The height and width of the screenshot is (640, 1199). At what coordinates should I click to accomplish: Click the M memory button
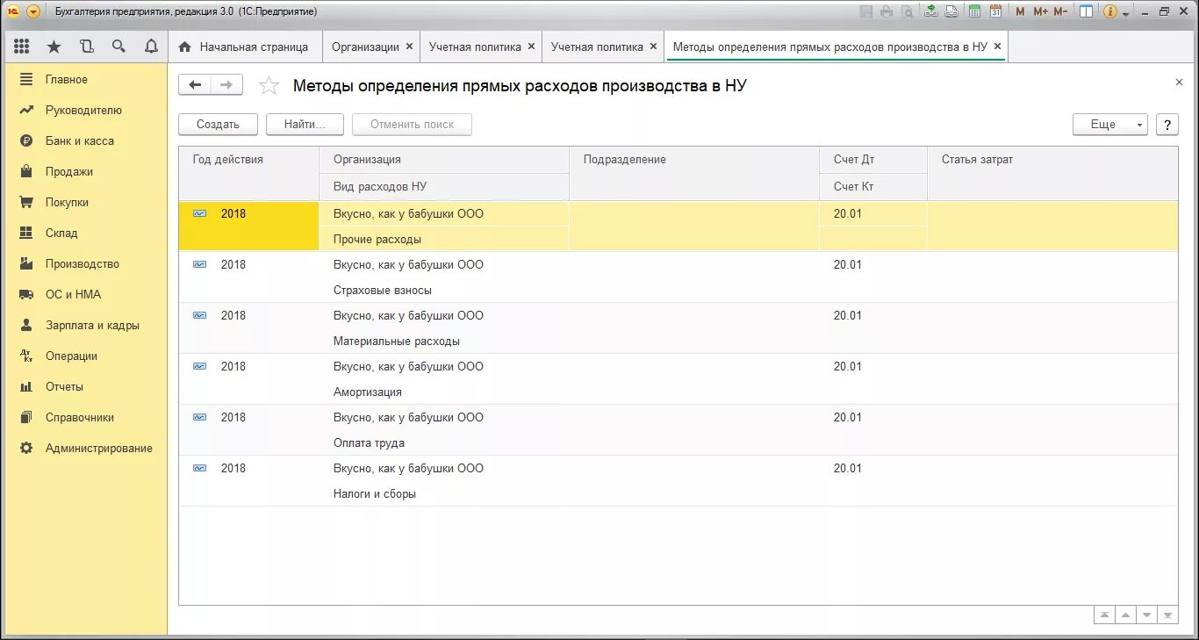[1020, 11]
